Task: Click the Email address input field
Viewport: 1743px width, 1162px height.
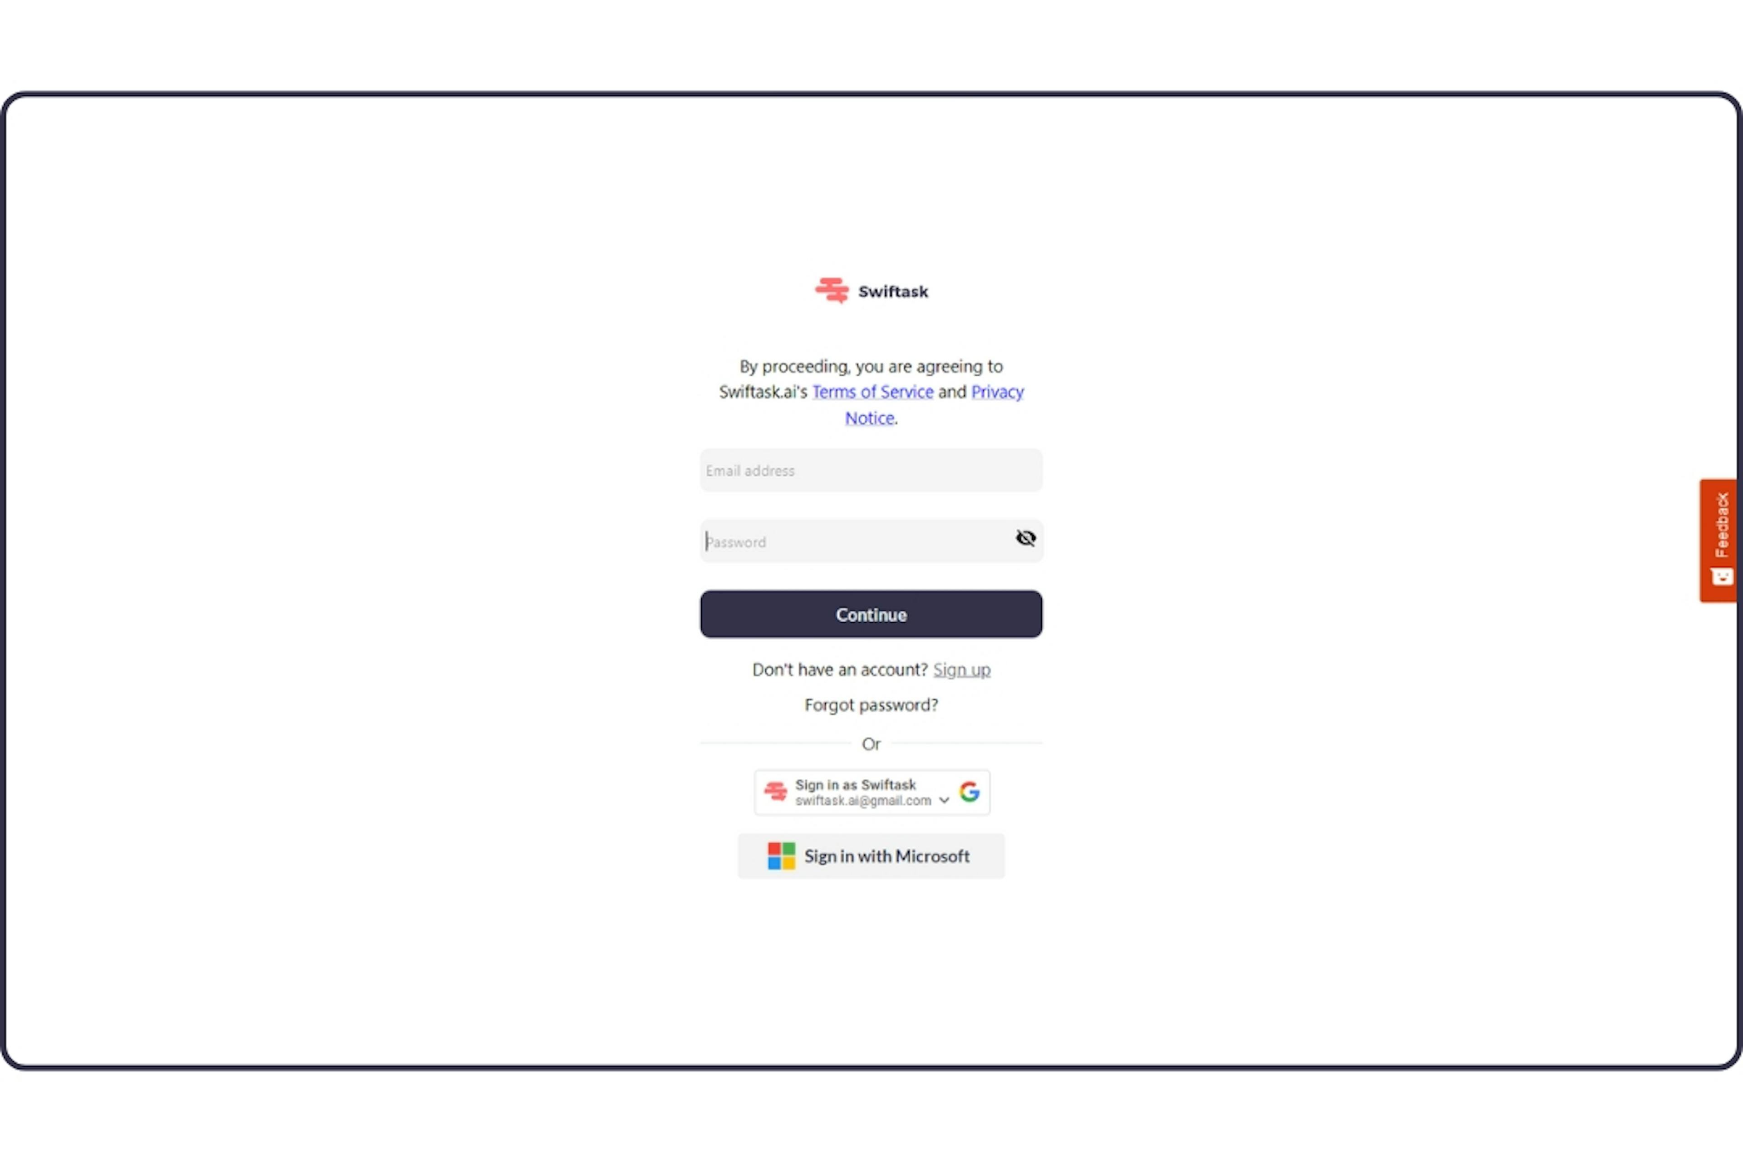Action: click(870, 469)
